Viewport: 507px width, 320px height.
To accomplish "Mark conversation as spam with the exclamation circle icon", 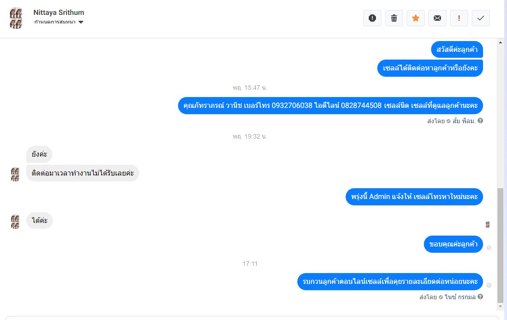I will 372,18.
